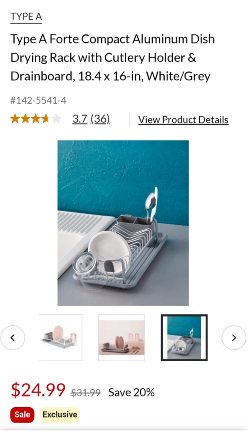Advance carousel with right chevron arrow
248x431 pixels.
234,337
